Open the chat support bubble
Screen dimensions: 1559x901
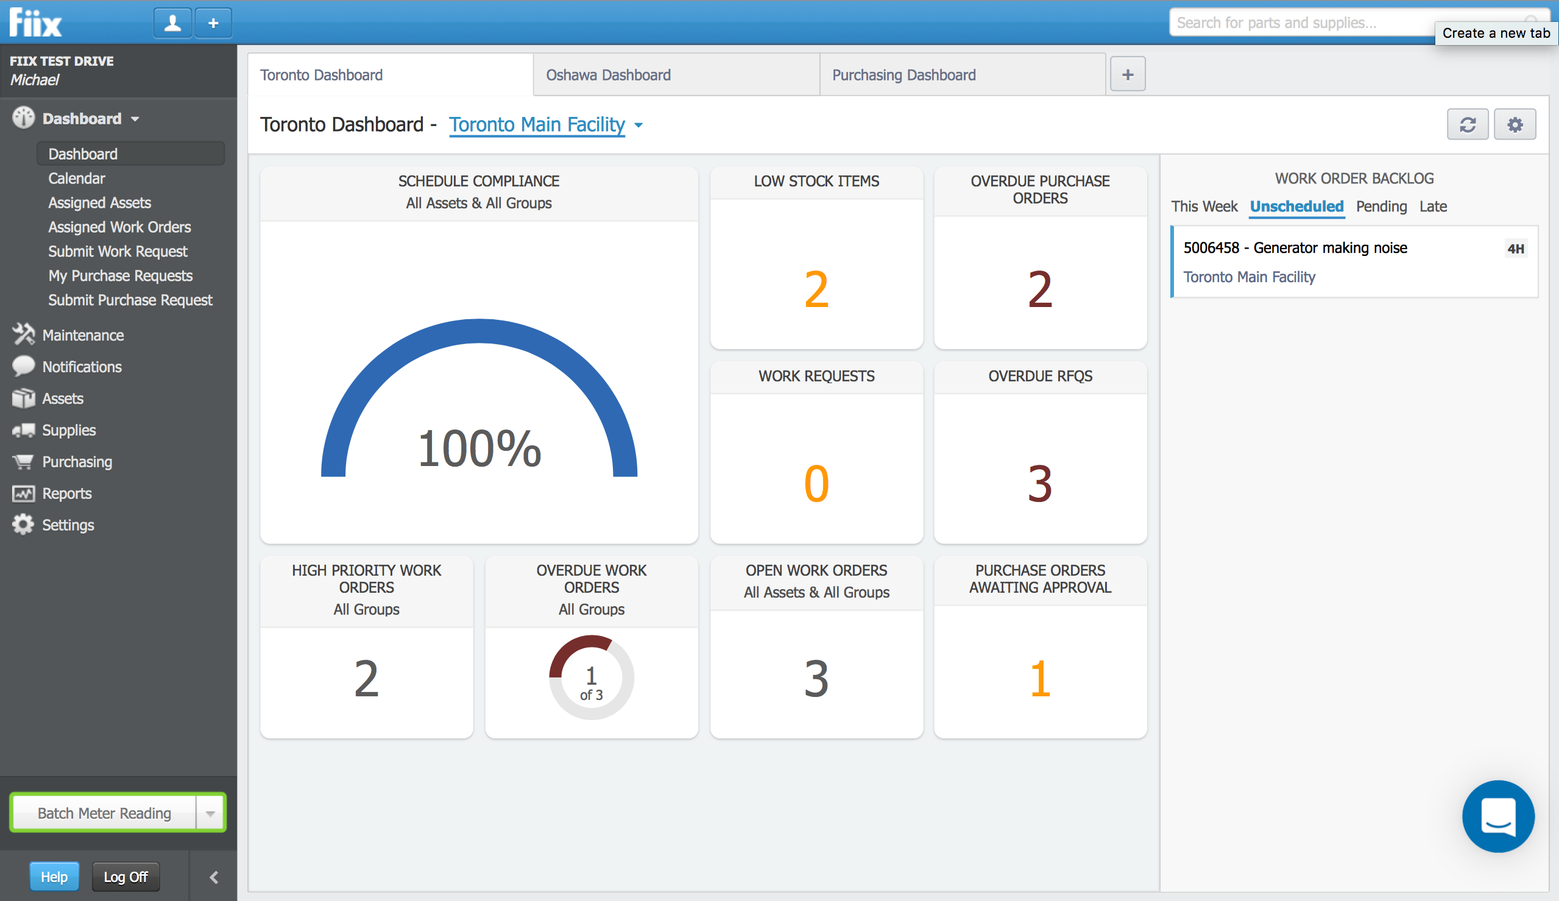1497,816
